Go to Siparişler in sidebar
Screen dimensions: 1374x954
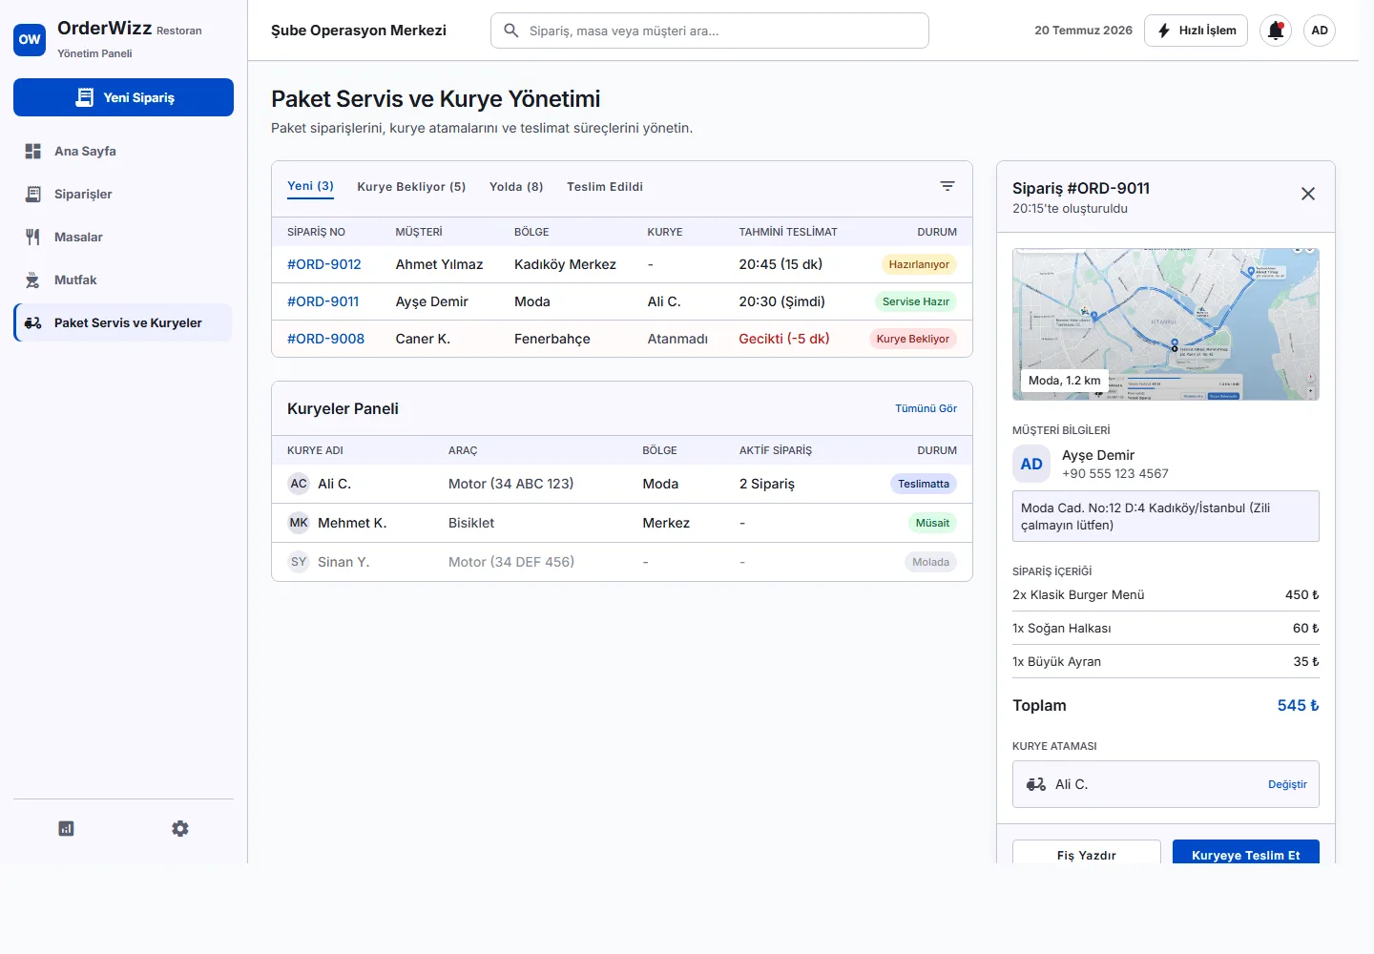(x=123, y=194)
